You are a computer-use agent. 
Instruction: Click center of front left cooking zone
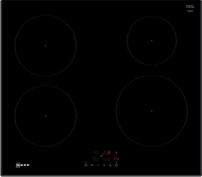click(x=45, y=116)
